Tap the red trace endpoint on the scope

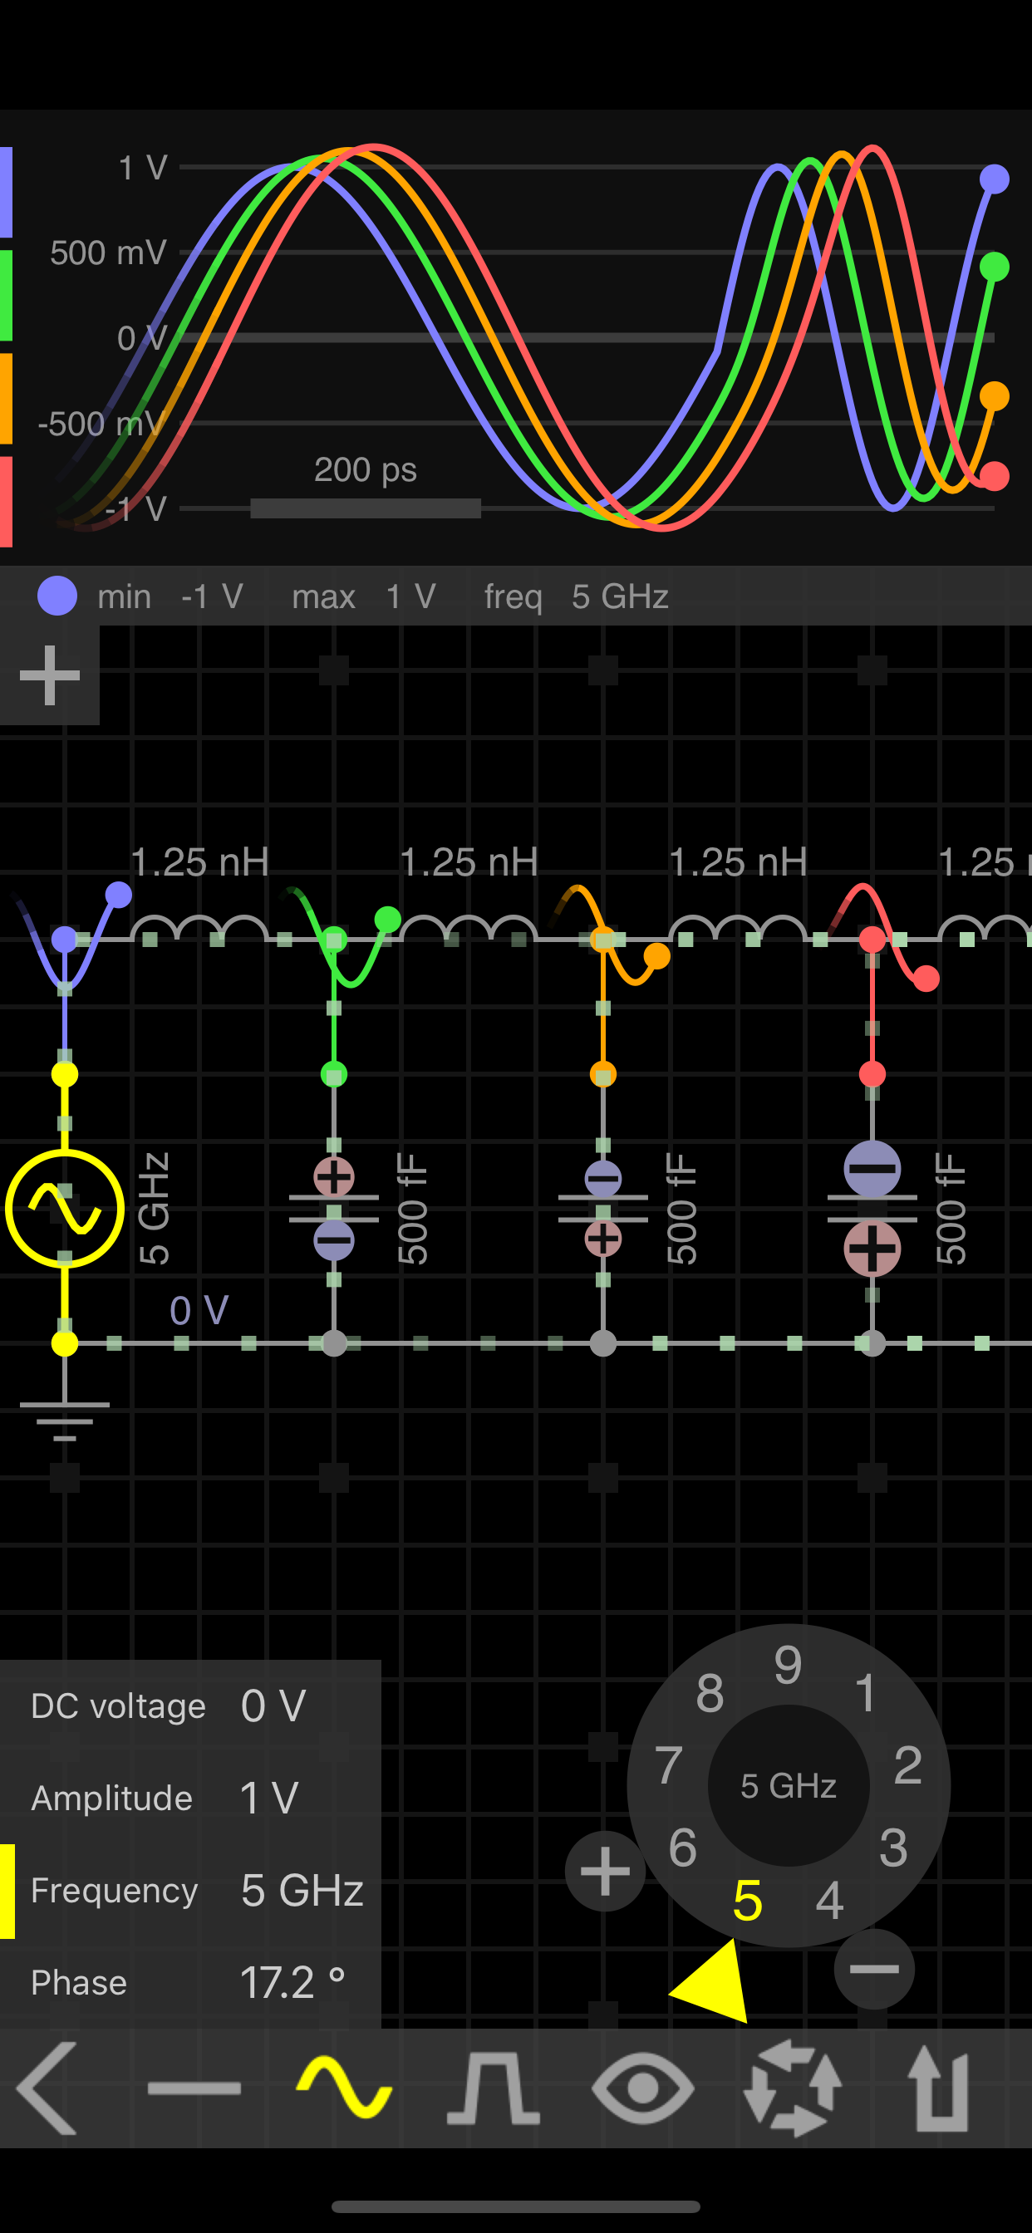[995, 476]
